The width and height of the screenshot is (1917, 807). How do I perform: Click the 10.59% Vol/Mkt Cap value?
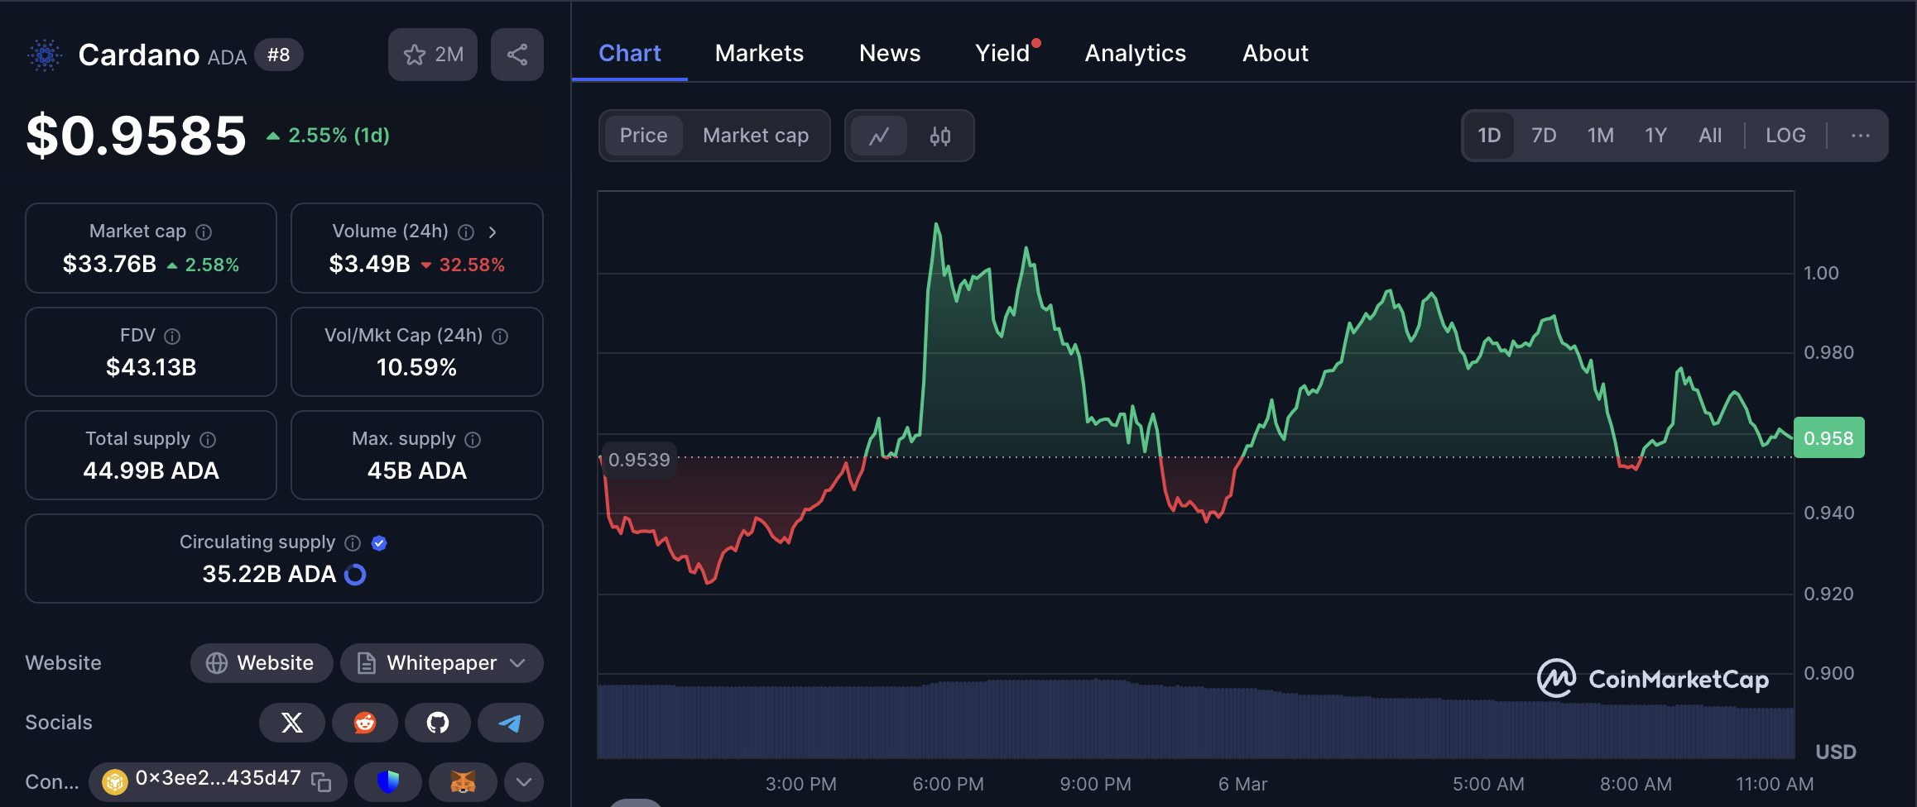(416, 367)
